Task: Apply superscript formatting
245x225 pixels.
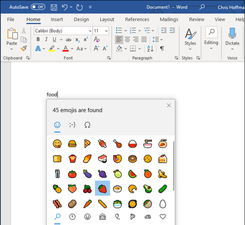Action: [x=86, y=39]
